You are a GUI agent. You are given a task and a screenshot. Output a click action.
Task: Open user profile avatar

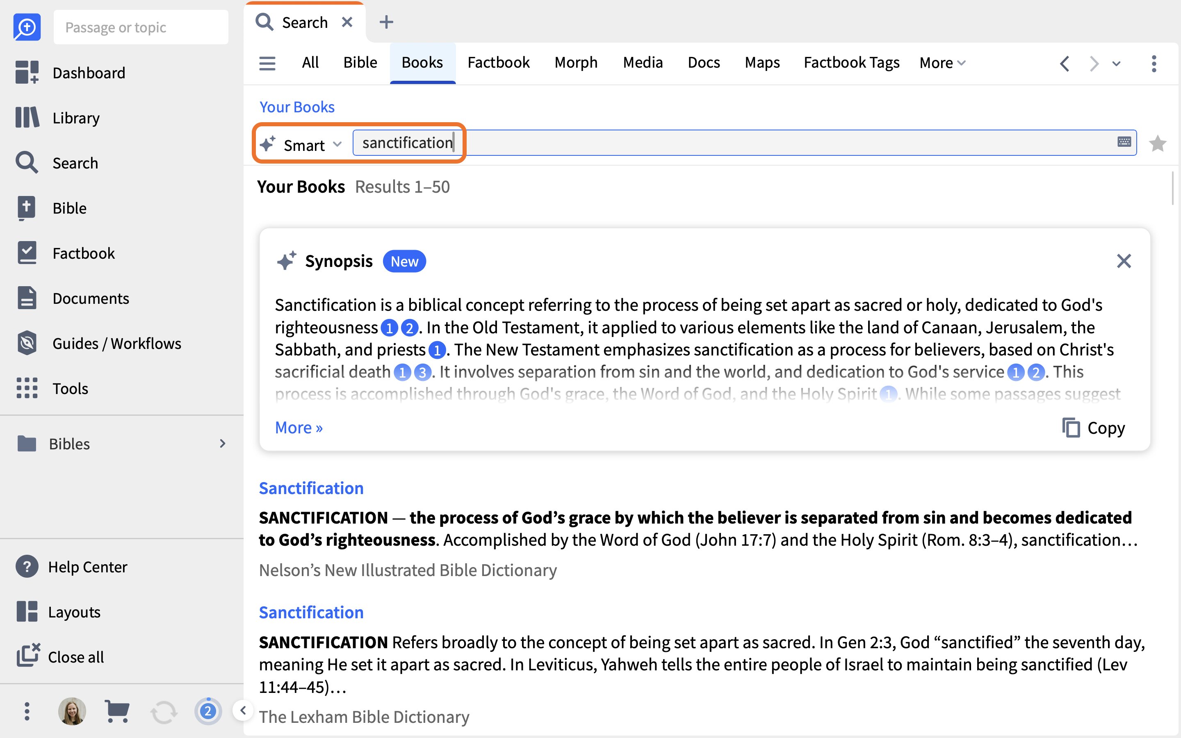(72, 711)
